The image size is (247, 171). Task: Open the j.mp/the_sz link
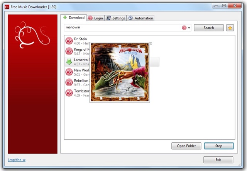click(17, 160)
